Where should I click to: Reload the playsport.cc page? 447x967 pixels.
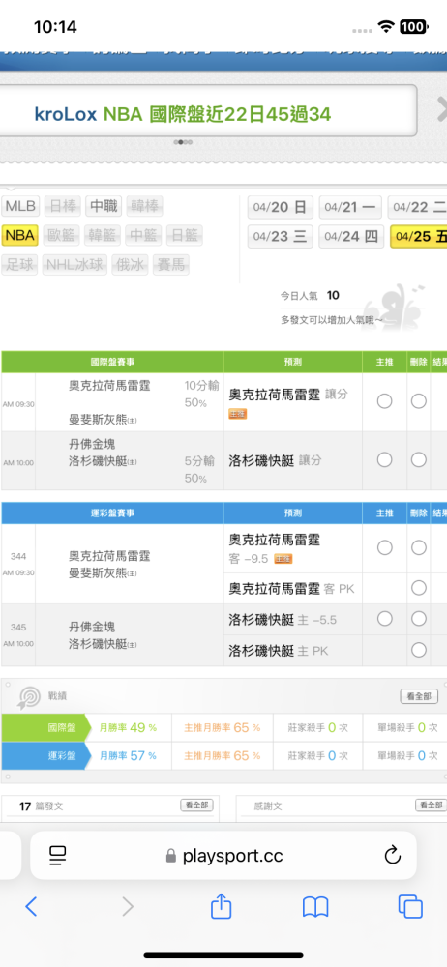pos(392,855)
